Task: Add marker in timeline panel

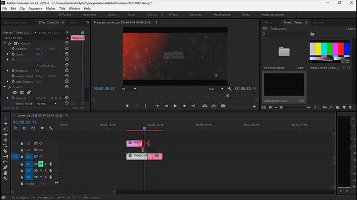Action: (x=42, y=128)
